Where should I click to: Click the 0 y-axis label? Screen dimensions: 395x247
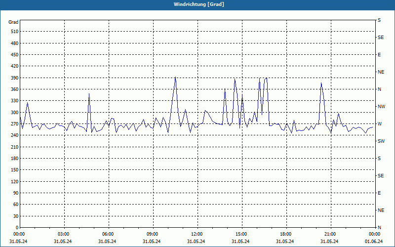pyautogui.click(x=17, y=228)
